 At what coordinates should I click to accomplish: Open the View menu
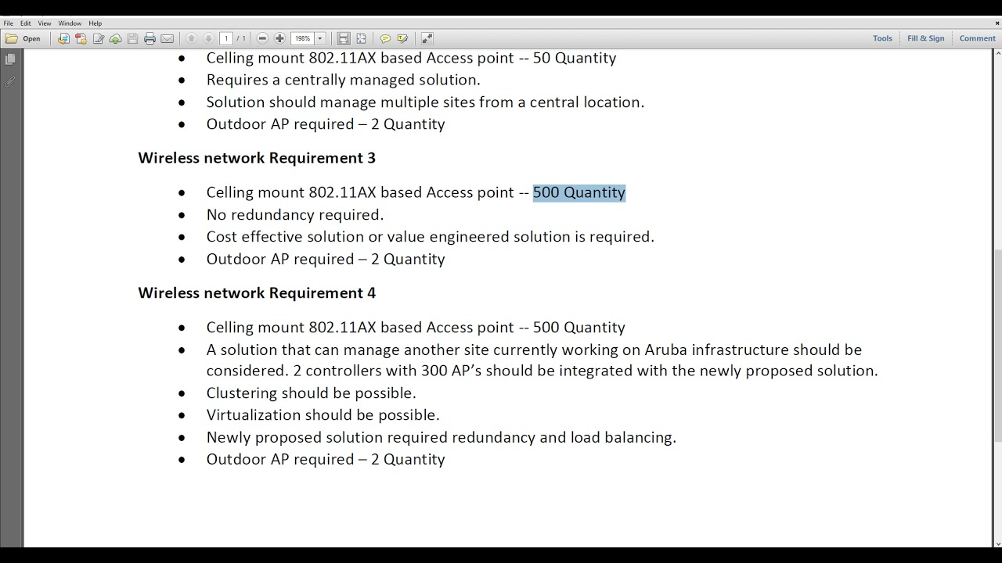click(x=45, y=23)
